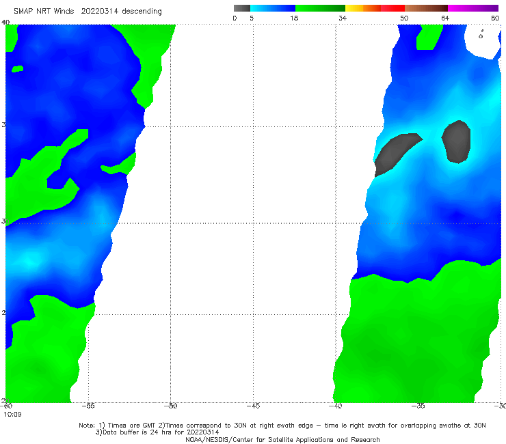Click the longitude label '-55'

click(x=88, y=406)
